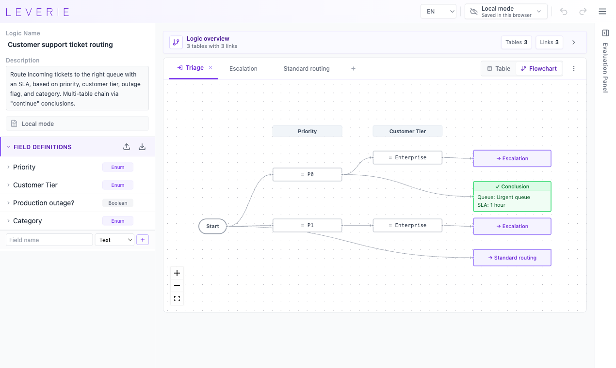Screen dimensions: 616x368
Task: Zoom in on the flowchart canvas
Action: coord(177,273)
